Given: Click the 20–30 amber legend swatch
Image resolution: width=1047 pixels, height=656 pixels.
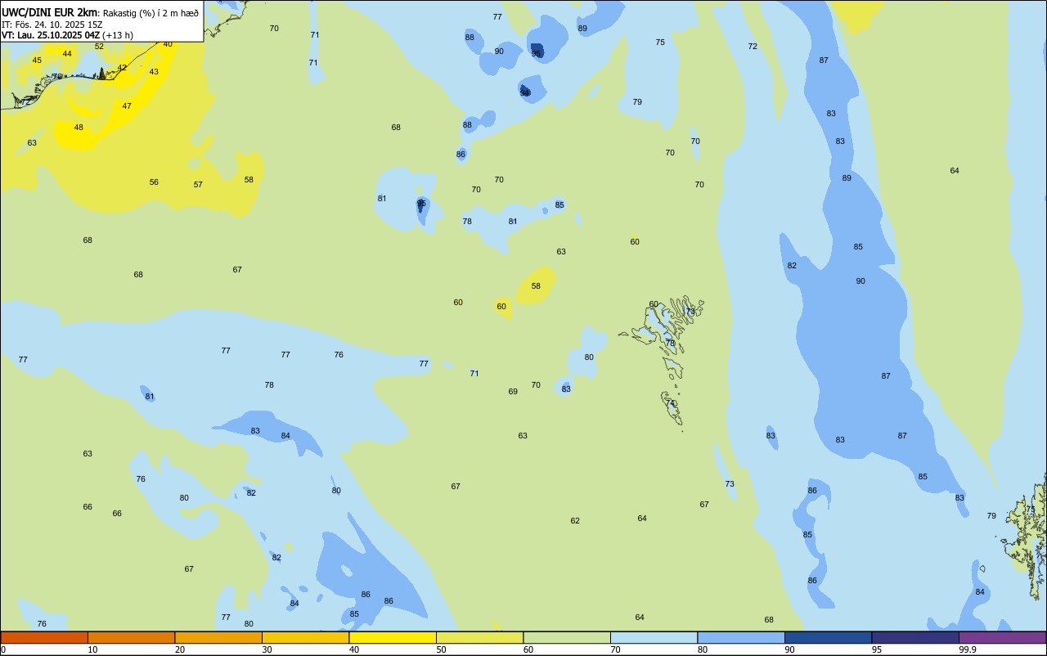Looking at the screenshot, I should coord(218,637).
